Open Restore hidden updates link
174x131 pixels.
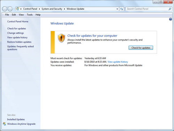click(x=19, y=42)
